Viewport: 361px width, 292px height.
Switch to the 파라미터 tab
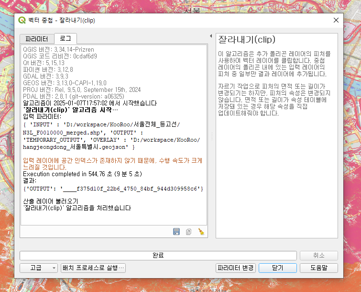click(x=36, y=39)
